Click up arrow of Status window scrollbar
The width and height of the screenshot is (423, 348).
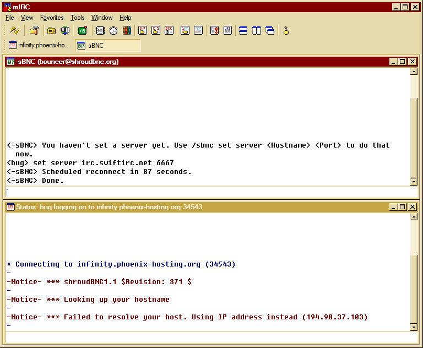pos(414,216)
